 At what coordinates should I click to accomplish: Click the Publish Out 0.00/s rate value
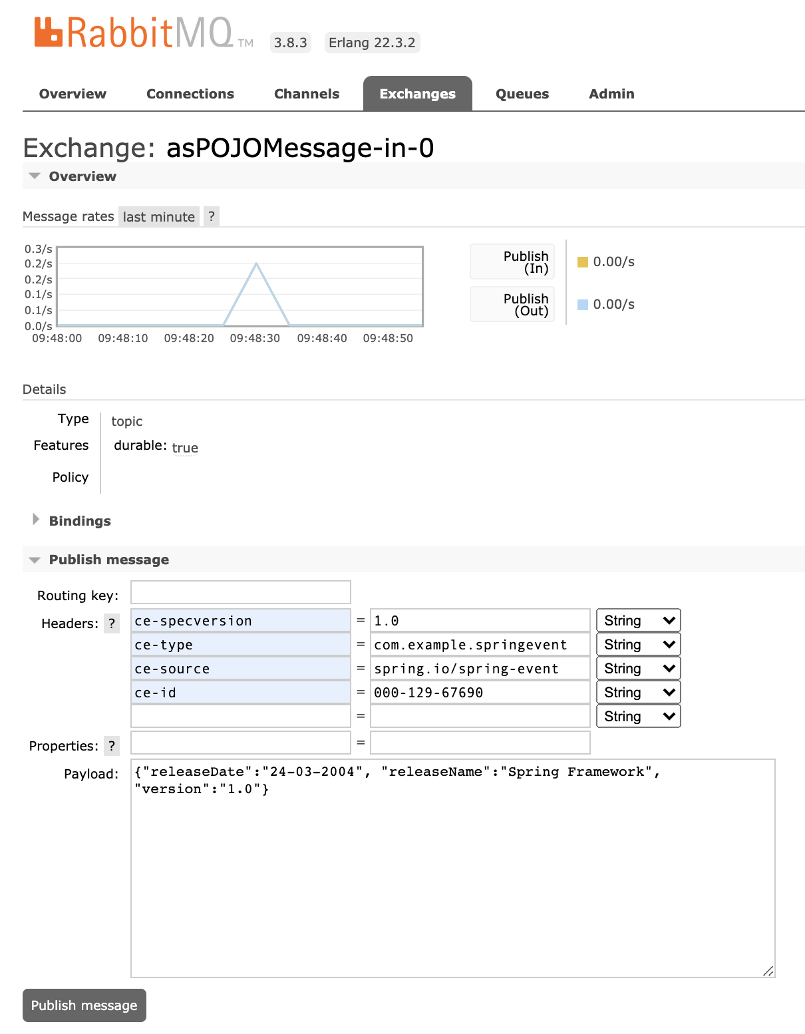(614, 304)
